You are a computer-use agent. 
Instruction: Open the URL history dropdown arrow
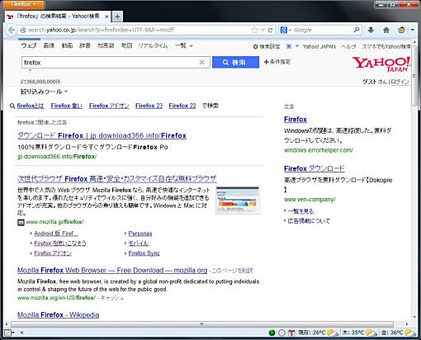263,30
